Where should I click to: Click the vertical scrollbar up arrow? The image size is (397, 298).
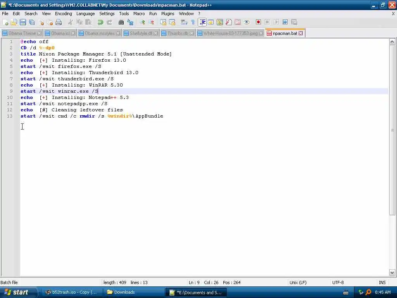pyautogui.click(x=392, y=42)
